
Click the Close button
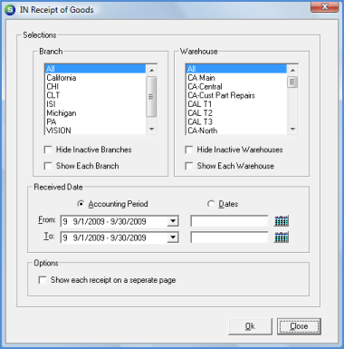tap(299, 326)
